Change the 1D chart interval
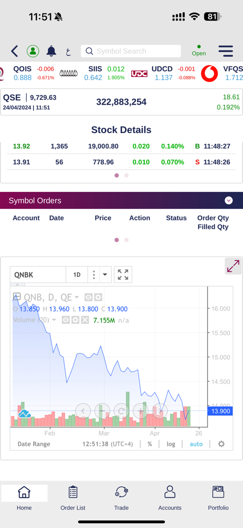Viewport: 243px width, 528px height. click(x=77, y=275)
